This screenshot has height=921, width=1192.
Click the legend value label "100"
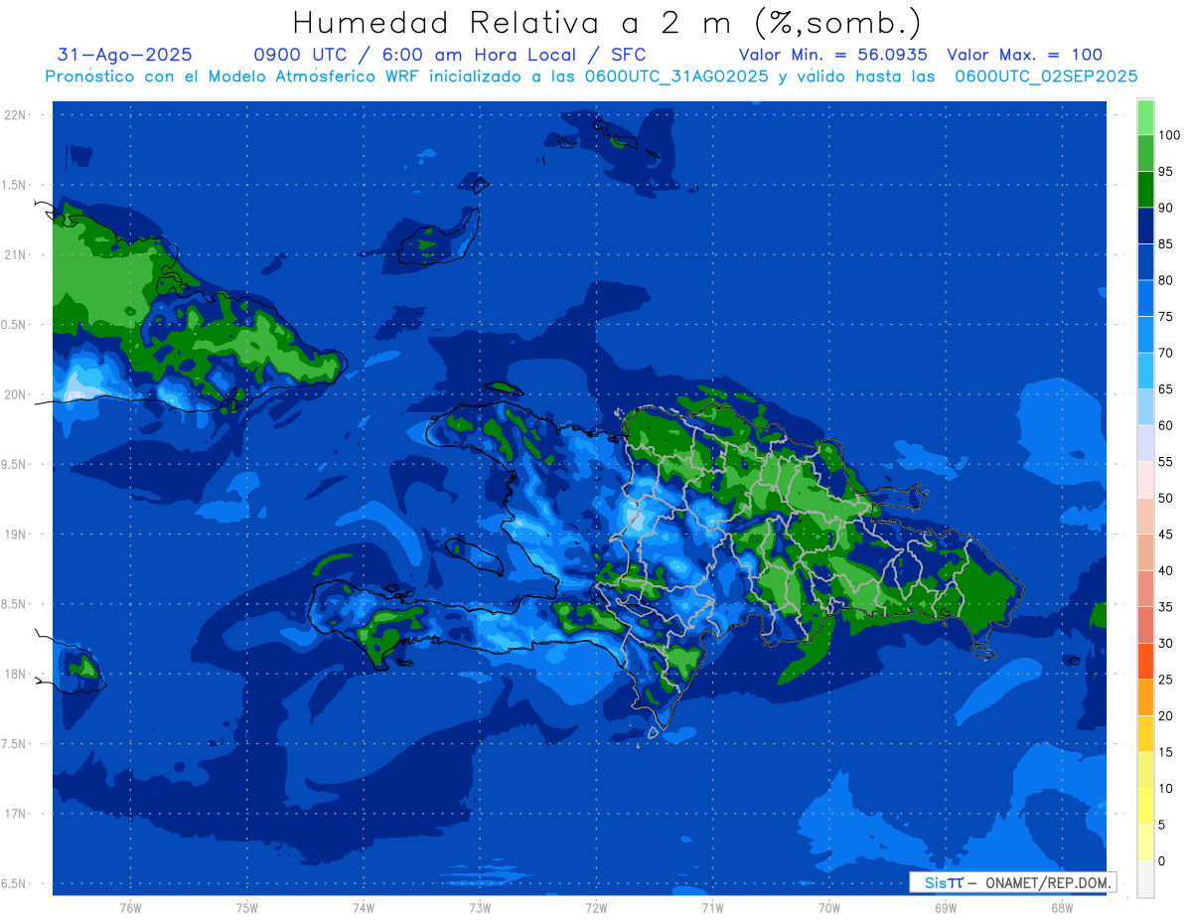(x=1169, y=135)
